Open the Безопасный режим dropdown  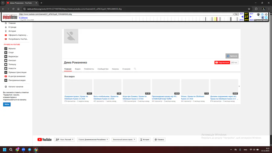(124, 139)
